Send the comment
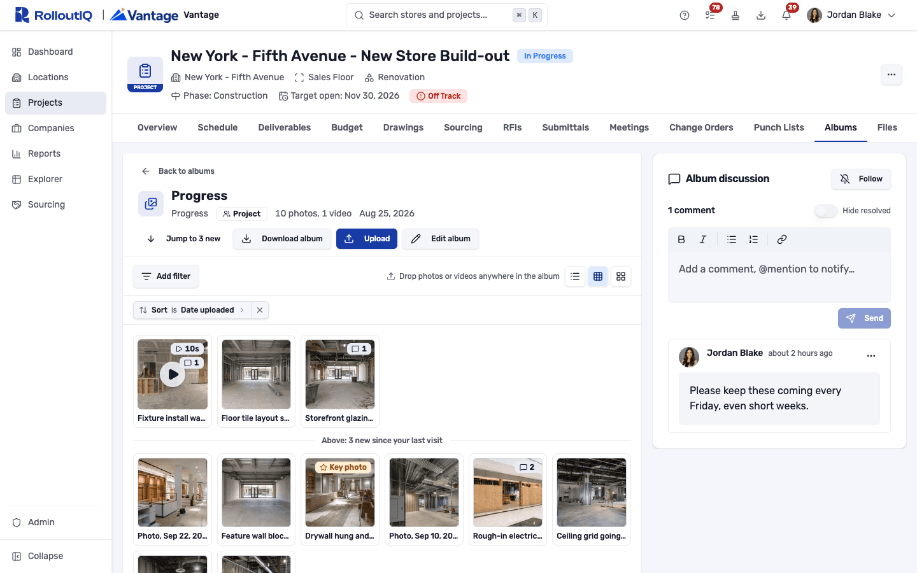917x573 pixels. [x=864, y=318]
